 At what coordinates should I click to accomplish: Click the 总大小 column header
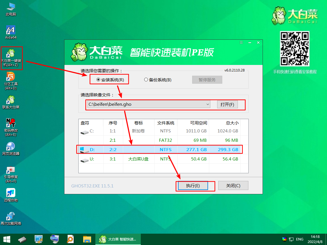point(225,123)
